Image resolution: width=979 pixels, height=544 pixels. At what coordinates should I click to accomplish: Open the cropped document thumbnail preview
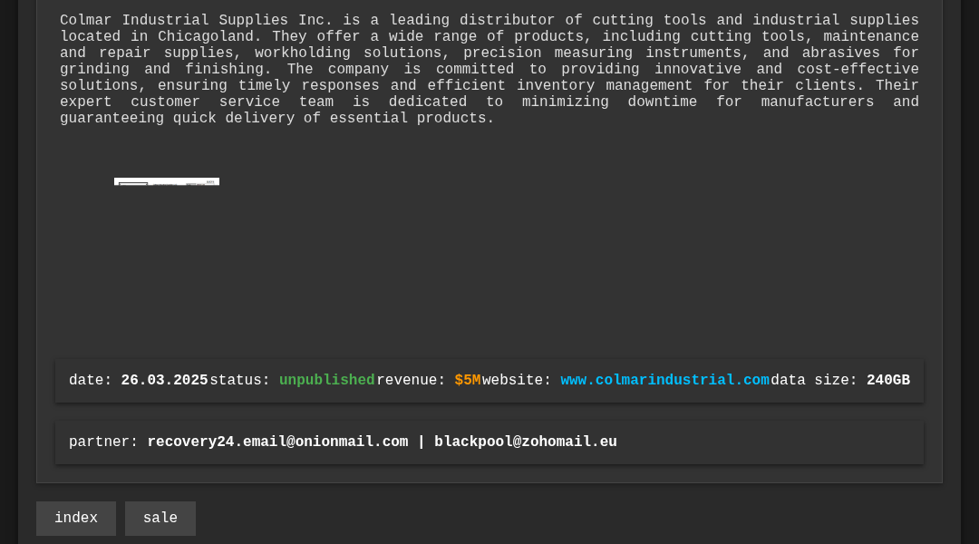coord(167,181)
